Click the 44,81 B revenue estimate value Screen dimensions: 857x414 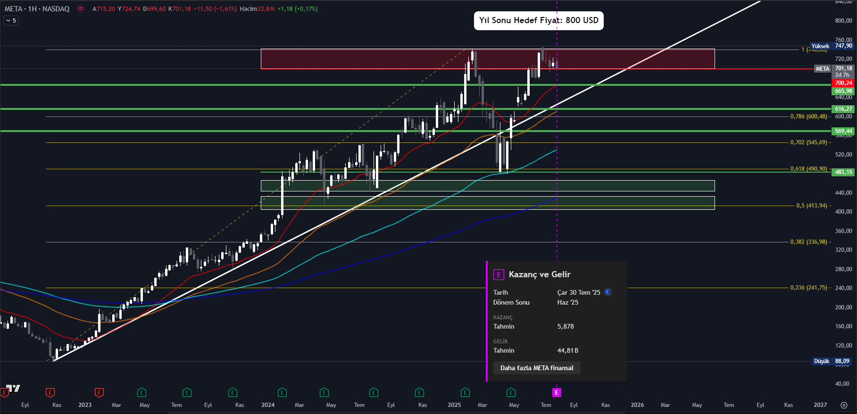[x=568, y=350]
